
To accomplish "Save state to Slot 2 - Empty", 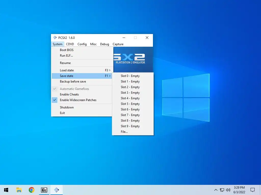I will click(133, 87).
